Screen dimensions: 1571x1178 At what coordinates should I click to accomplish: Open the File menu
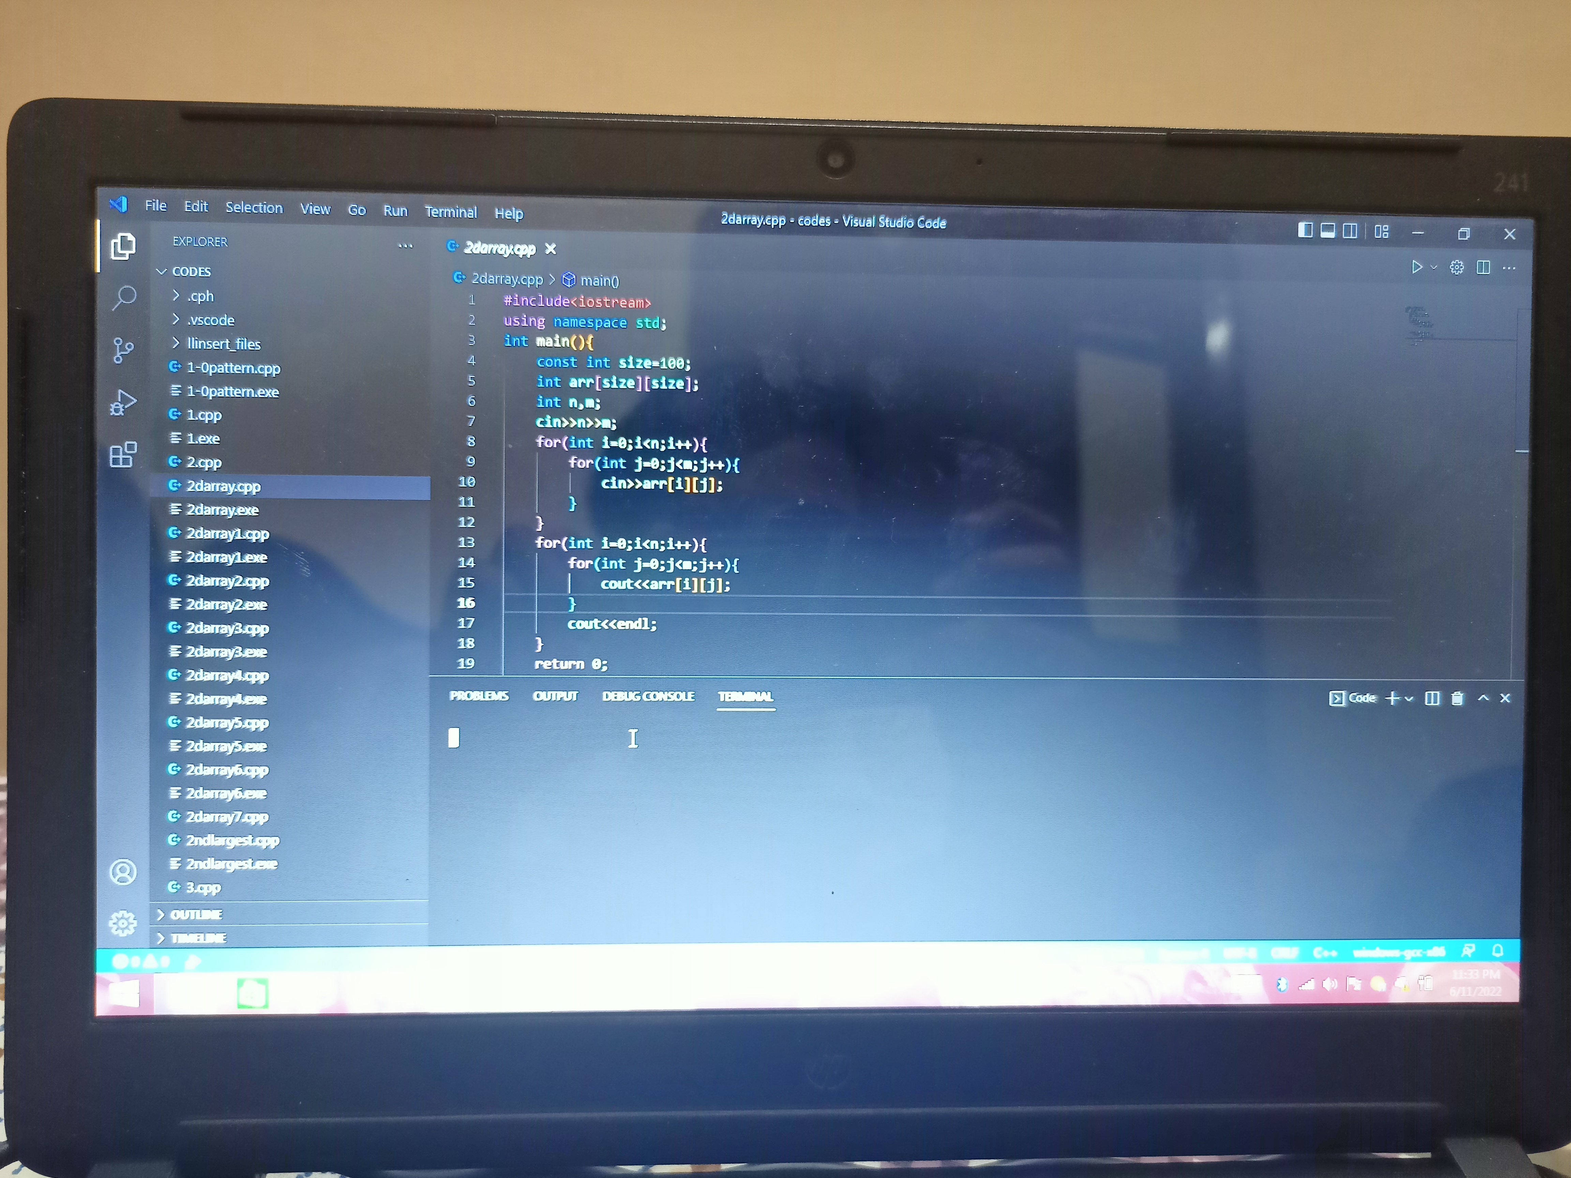tap(155, 205)
